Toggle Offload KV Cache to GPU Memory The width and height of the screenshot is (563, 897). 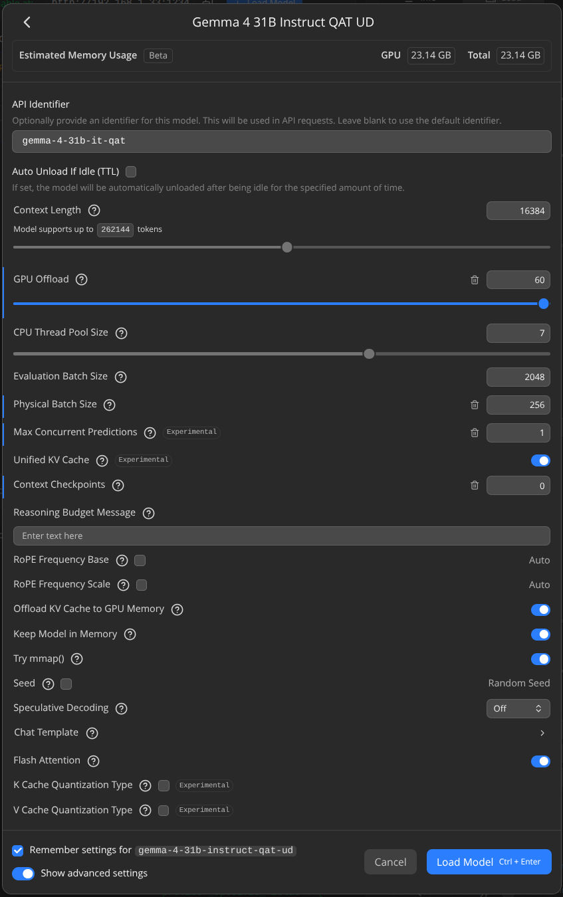(540, 609)
